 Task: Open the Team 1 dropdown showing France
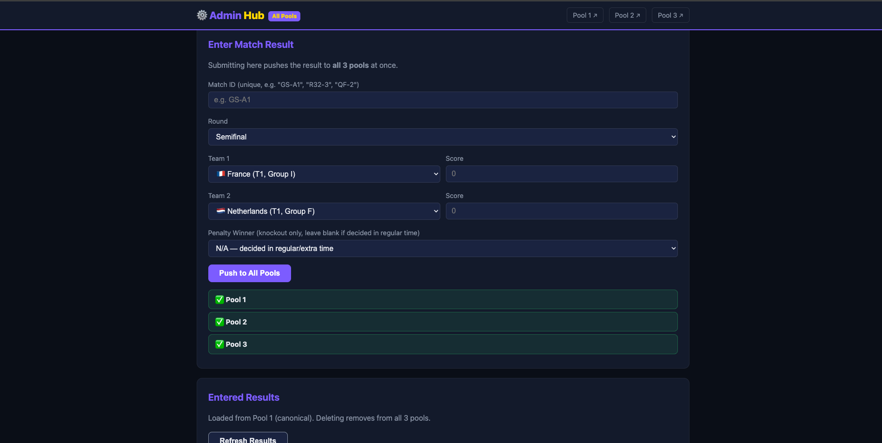click(324, 174)
